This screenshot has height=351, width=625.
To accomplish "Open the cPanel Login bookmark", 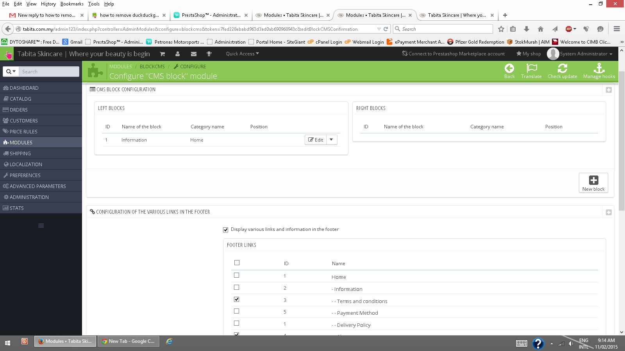I will pos(325,42).
